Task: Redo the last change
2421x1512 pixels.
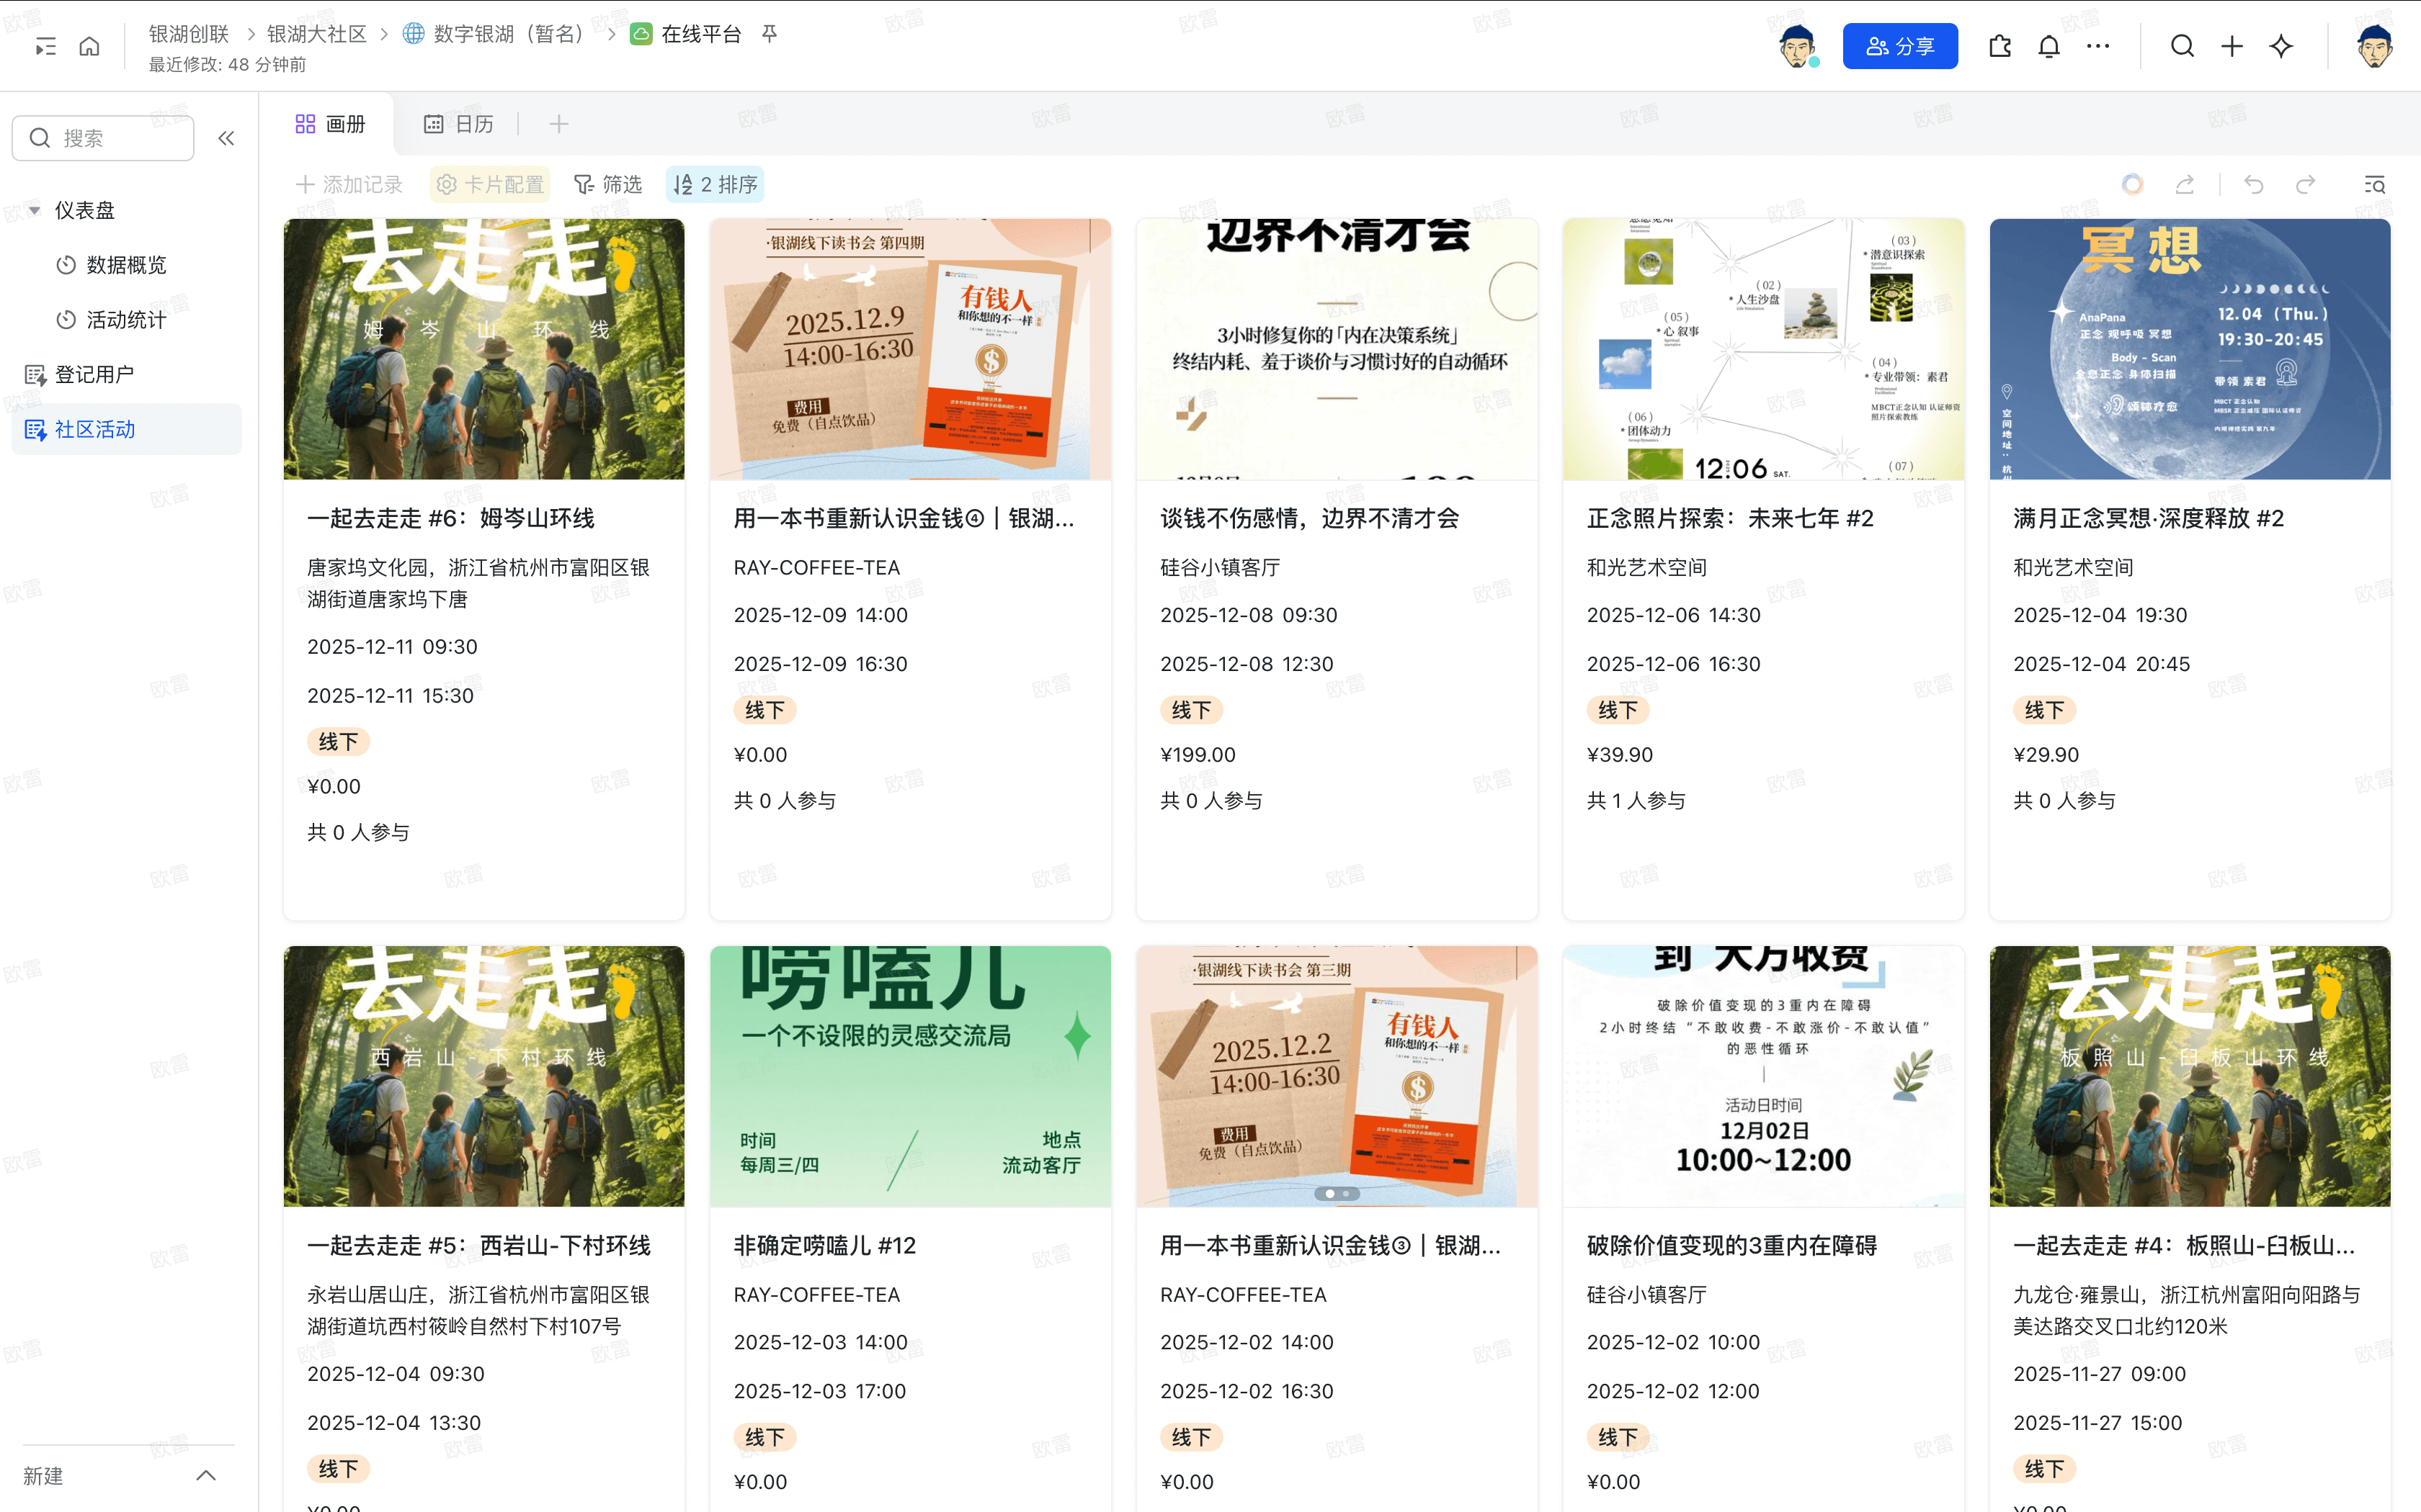Action: tap(2305, 184)
